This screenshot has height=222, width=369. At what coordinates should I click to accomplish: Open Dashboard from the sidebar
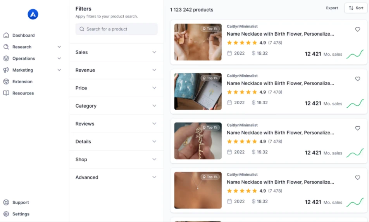[x=23, y=35]
